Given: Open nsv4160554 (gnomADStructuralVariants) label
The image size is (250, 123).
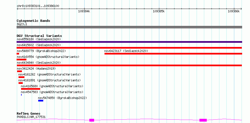Looking at the screenshot, I should [x=48, y=57].
